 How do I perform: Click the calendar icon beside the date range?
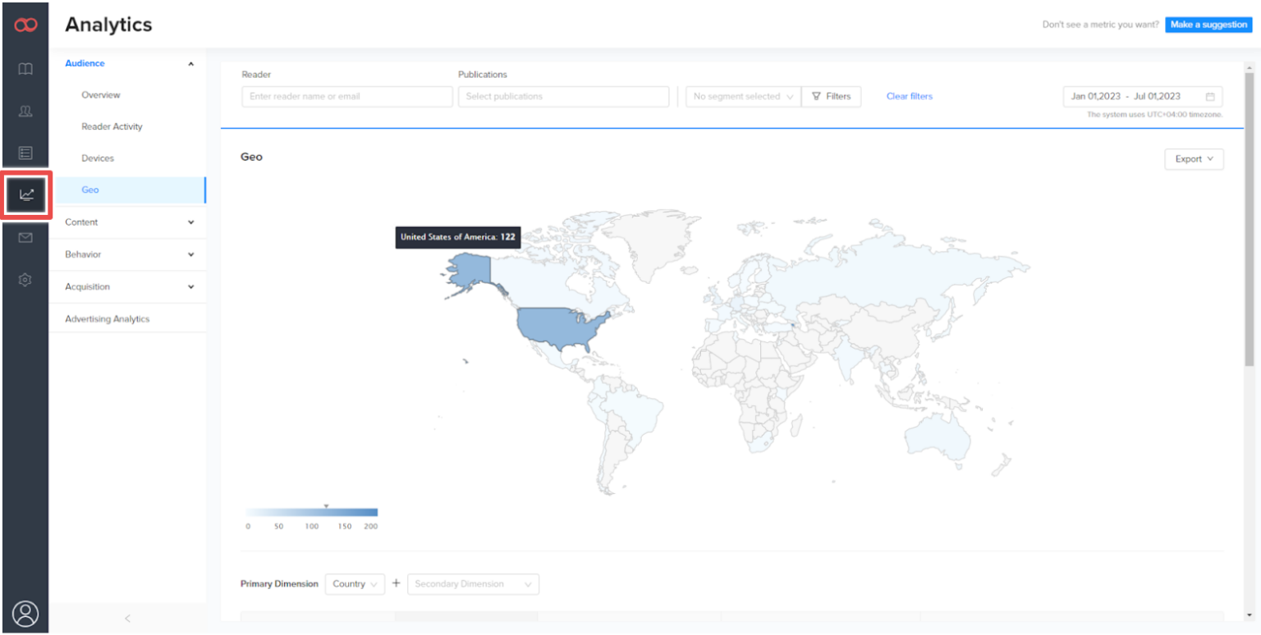tap(1210, 96)
